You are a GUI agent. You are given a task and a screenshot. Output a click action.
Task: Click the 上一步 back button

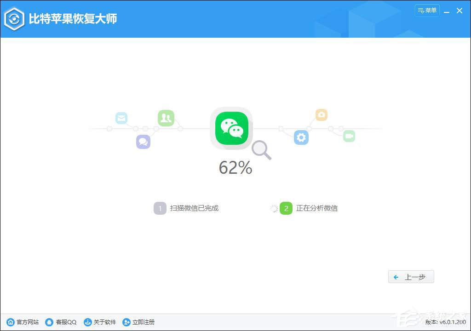tap(411, 277)
